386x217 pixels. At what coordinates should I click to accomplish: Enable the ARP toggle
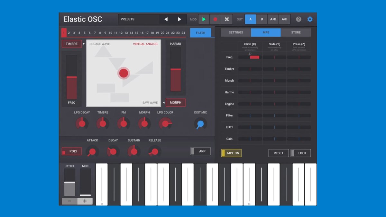200,151
